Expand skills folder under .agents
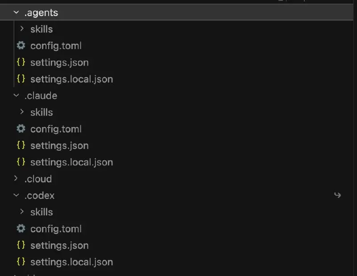The image size is (357, 276). pos(22,29)
